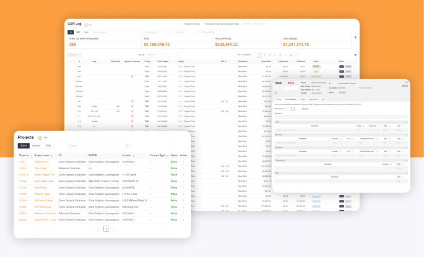Collapse the Equipment section in Fixed panel
The width and height of the screenshot is (424, 257).
pyautogui.click(x=406, y=148)
